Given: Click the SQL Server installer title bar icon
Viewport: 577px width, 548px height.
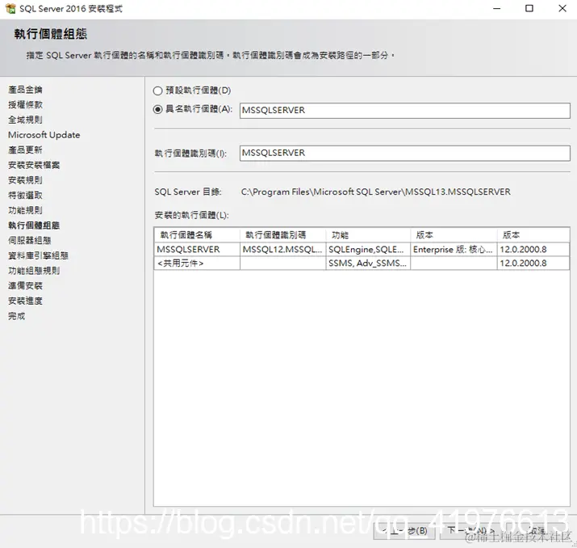Looking at the screenshot, I should pyautogui.click(x=10, y=8).
